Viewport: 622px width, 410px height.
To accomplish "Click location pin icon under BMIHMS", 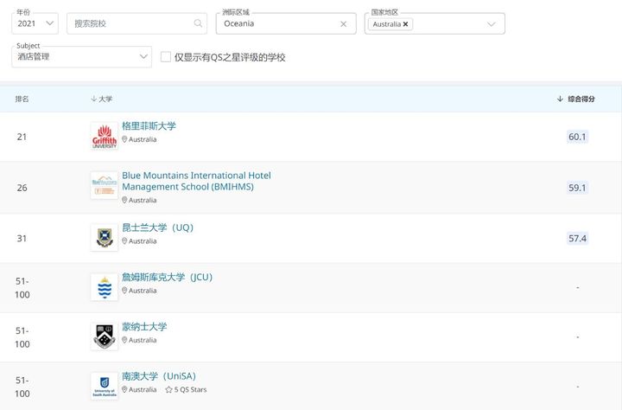I will tap(124, 200).
